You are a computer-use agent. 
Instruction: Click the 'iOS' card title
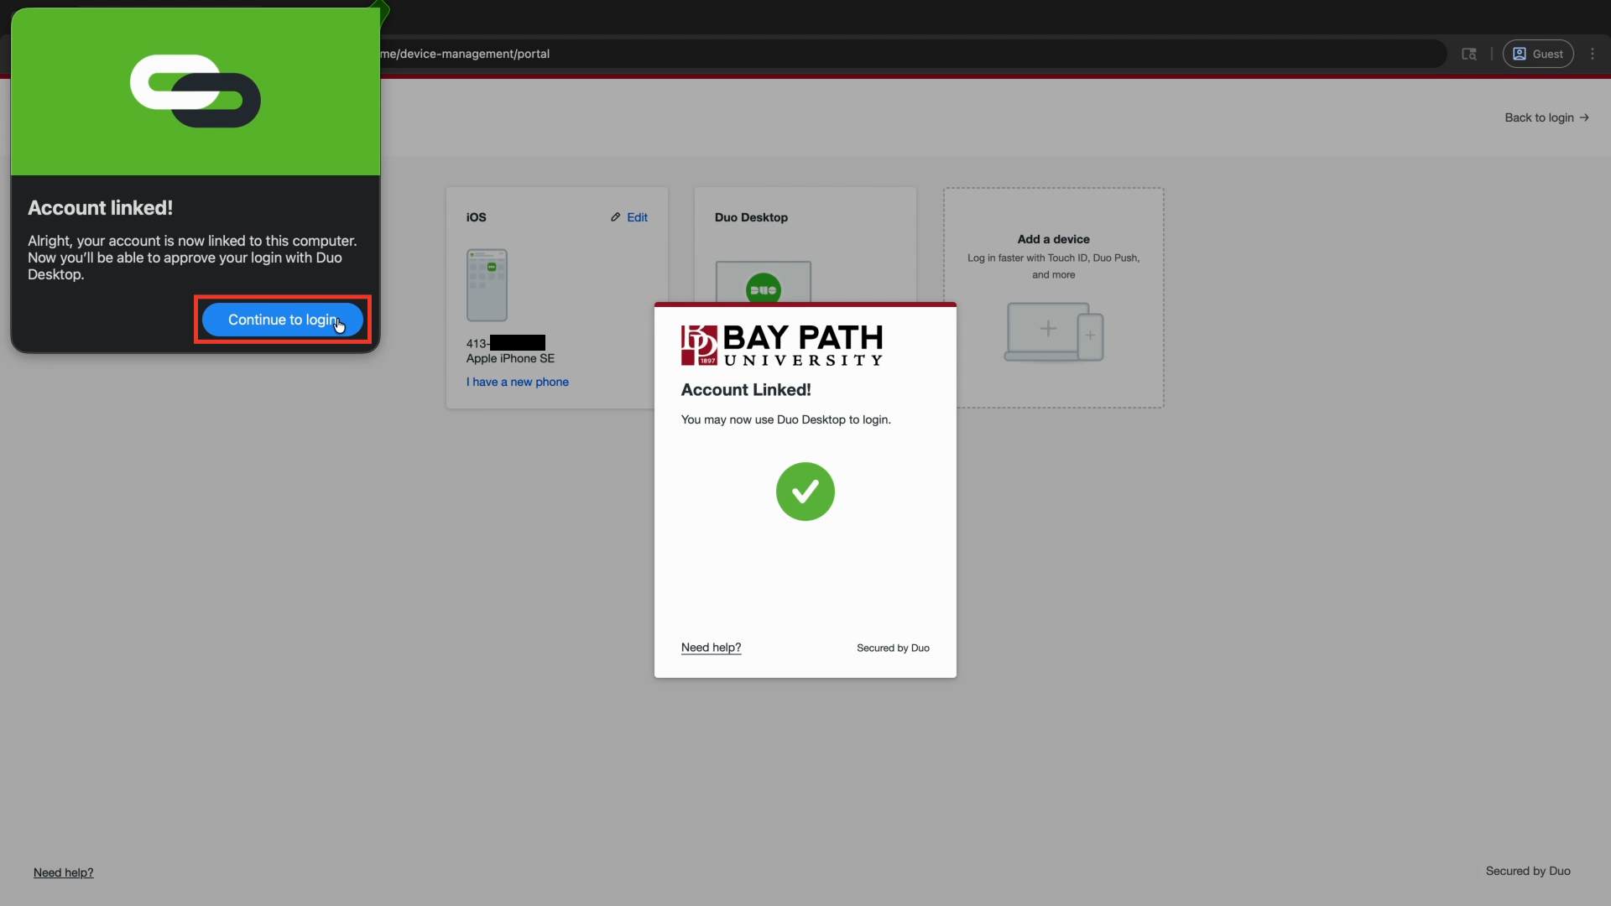click(477, 217)
